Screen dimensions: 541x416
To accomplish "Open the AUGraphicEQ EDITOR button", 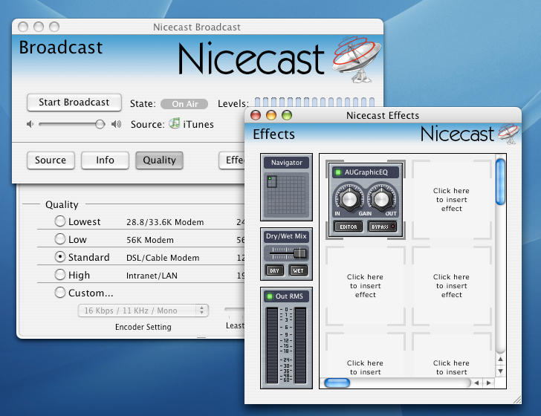I will 349,227.
